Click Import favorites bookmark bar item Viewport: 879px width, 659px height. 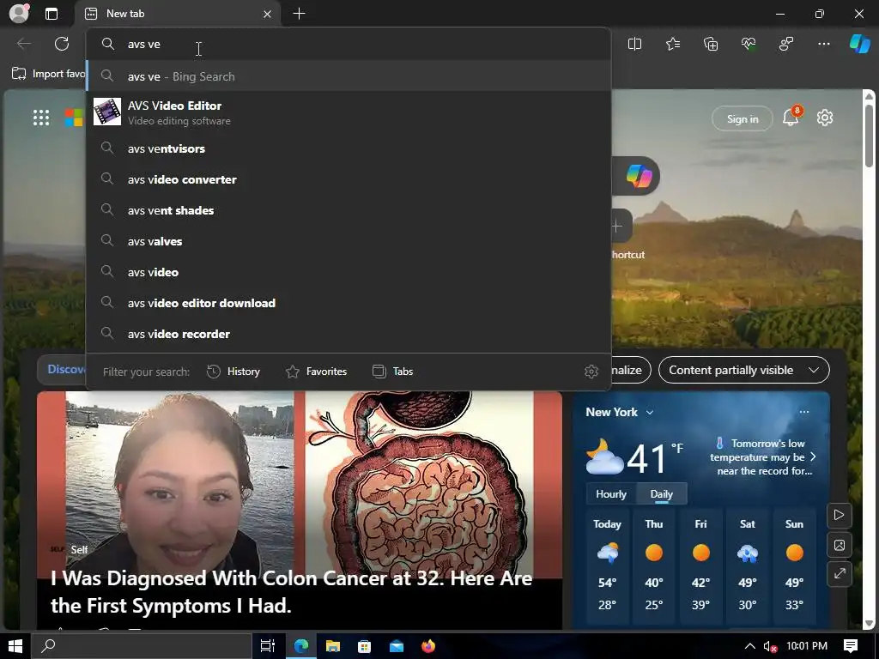(x=49, y=74)
